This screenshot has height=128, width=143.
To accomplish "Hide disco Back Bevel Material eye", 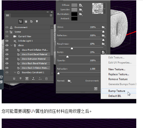I will (x=7, y=63).
